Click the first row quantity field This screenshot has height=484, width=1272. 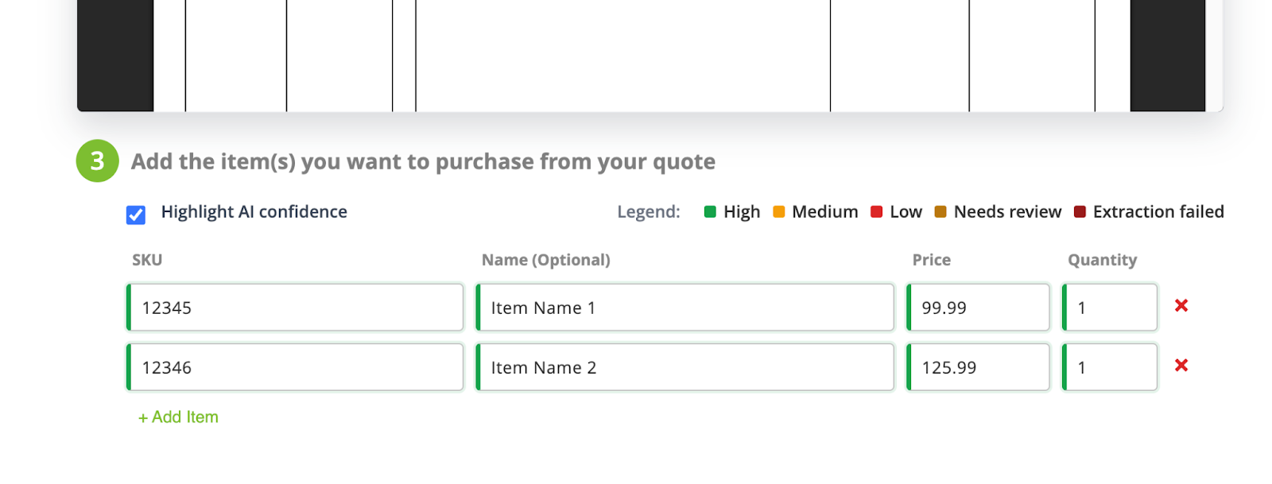pyautogui.click(x=1111, y=308)
